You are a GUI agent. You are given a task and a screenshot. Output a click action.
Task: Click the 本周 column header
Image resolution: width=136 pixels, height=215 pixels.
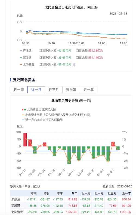(x=34, y=193)
